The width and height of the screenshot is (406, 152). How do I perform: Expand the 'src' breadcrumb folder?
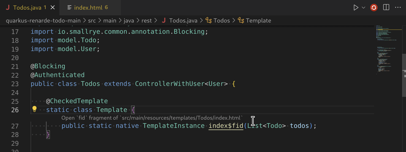[x=92, y=21]
